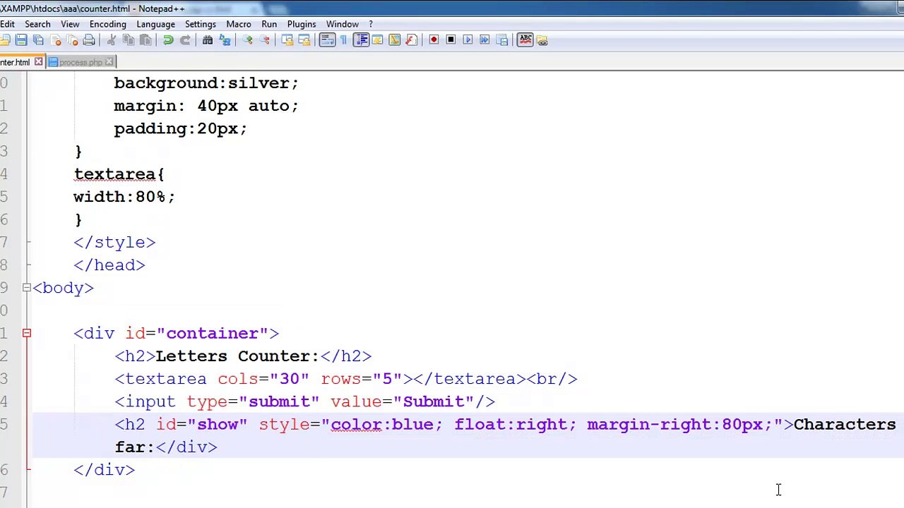Viewport: 904px width, 508px height.
Task: Click the macro Playback button
Action: coord(468,40)
